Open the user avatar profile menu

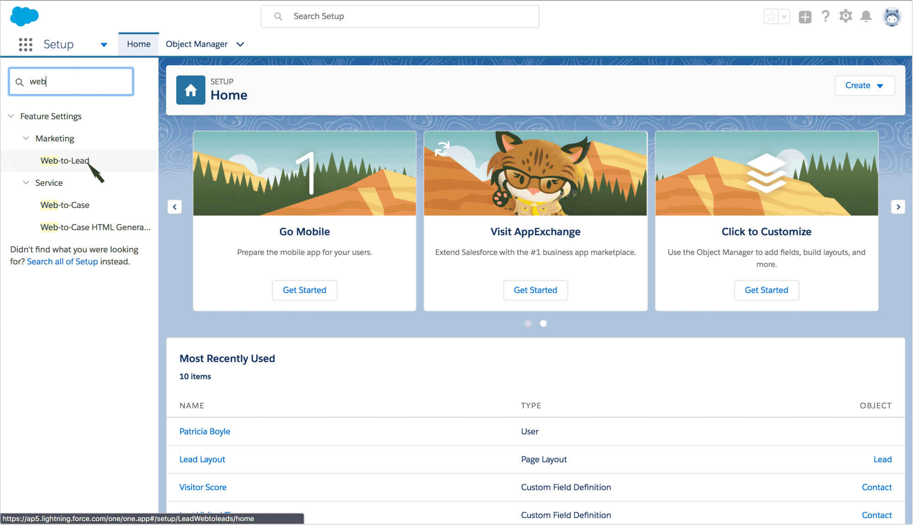tap(892, 17)
